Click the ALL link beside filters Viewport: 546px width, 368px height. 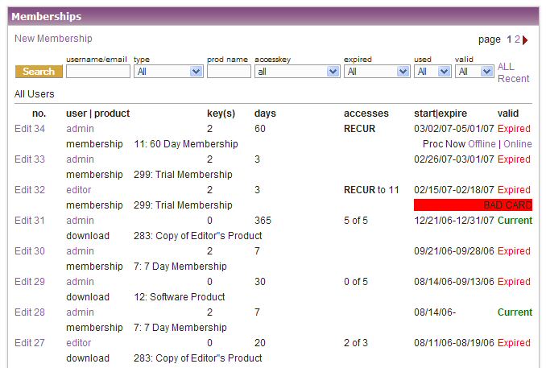tap(506, 67)
